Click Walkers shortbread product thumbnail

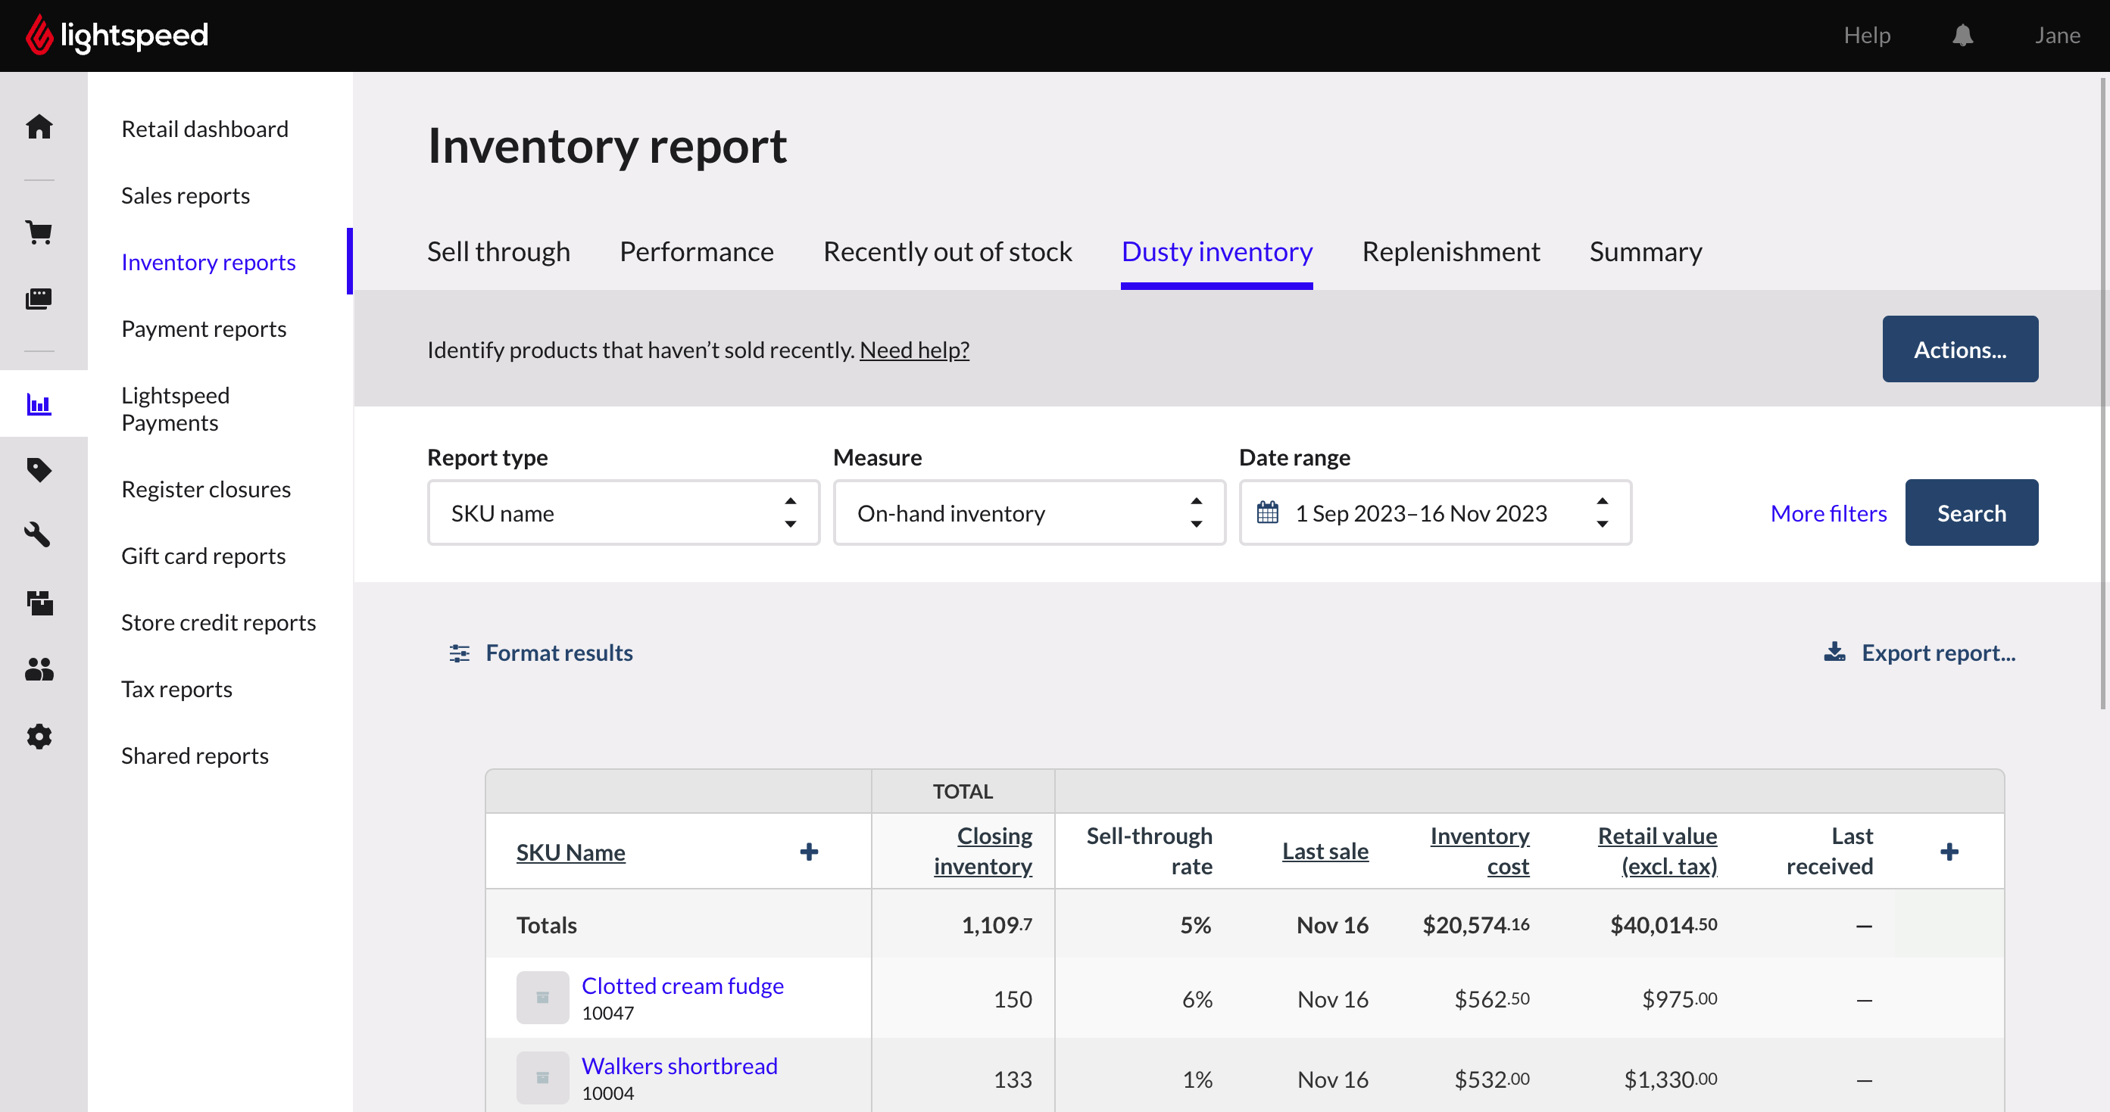[542, 1078]
